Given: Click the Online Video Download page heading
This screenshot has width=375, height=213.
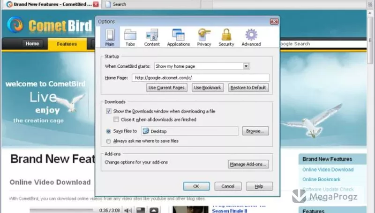Looking at the screenshot, I should point(50,182).
